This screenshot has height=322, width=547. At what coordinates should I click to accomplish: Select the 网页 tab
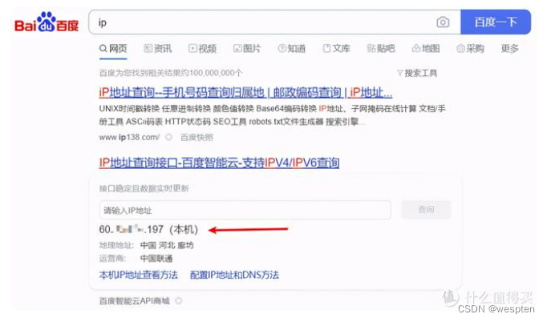[x=113, y=48]
